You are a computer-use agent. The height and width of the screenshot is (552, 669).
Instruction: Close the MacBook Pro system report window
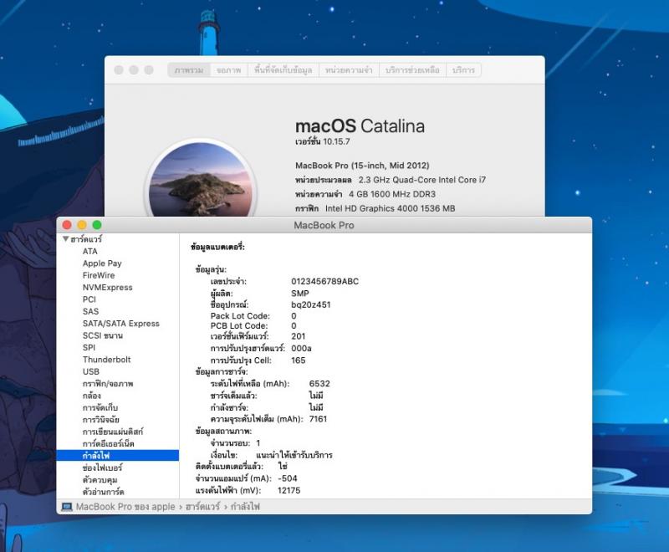[67, 225]
